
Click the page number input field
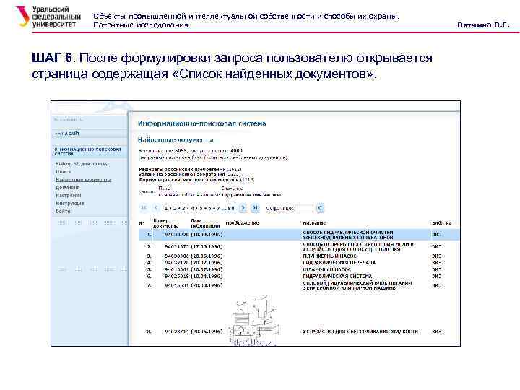(x=304, y=208)
